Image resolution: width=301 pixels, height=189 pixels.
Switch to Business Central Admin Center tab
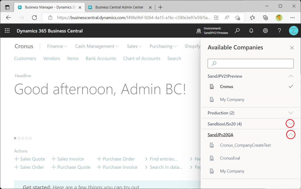pyautogui.click(x=119, y=7)
